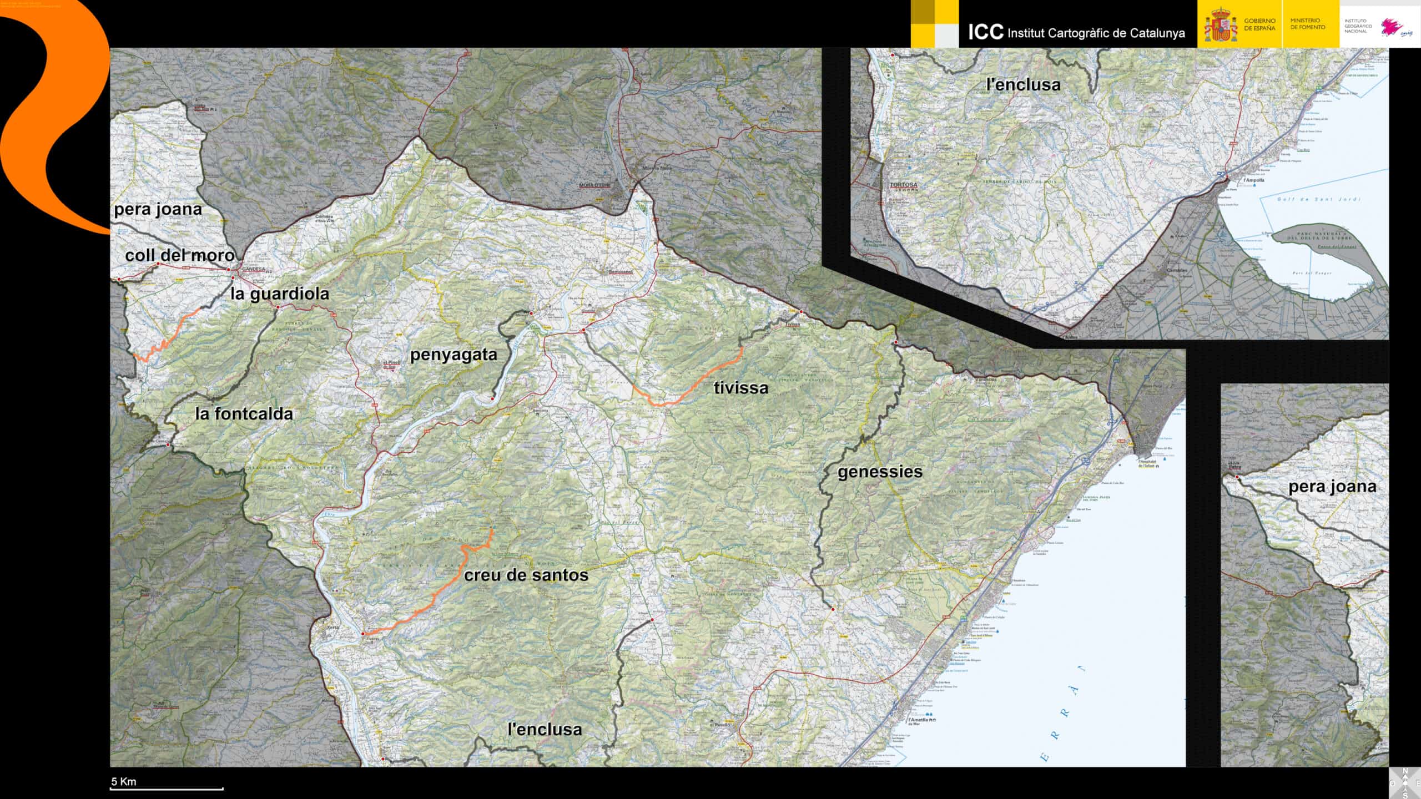
Task: Select the 'penyagata' map label
Action: (453, 355)
